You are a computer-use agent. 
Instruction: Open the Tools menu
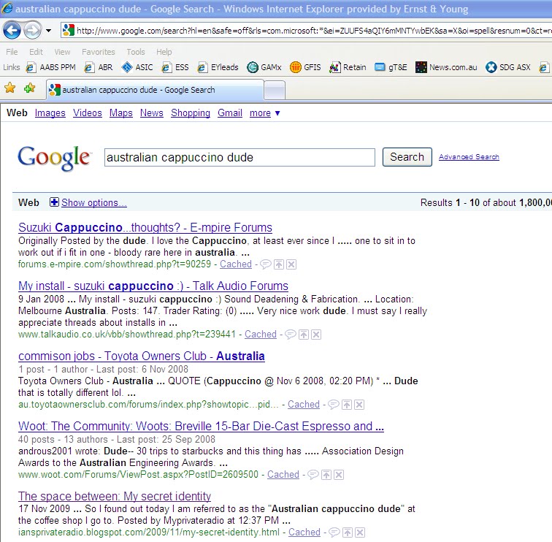coord(136,52)
